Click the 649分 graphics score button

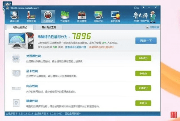click(x=143, y=73)
